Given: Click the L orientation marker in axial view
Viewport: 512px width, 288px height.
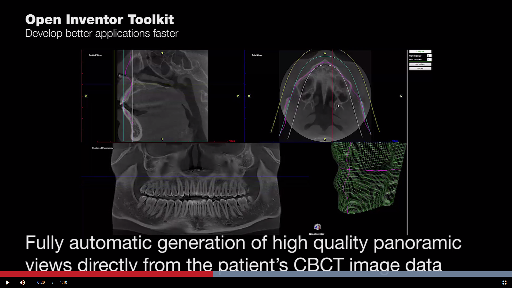Looking at the screenshot, I should (x=401, y=96).
